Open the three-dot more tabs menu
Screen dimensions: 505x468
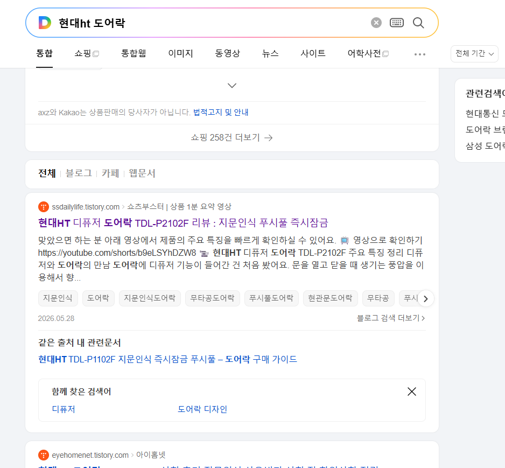point(419,54)
